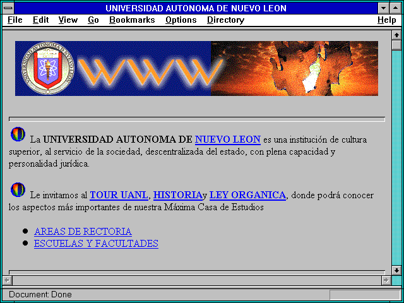Open the Options menu
This screenshot has height=303, width=404.
click(181, 21)
